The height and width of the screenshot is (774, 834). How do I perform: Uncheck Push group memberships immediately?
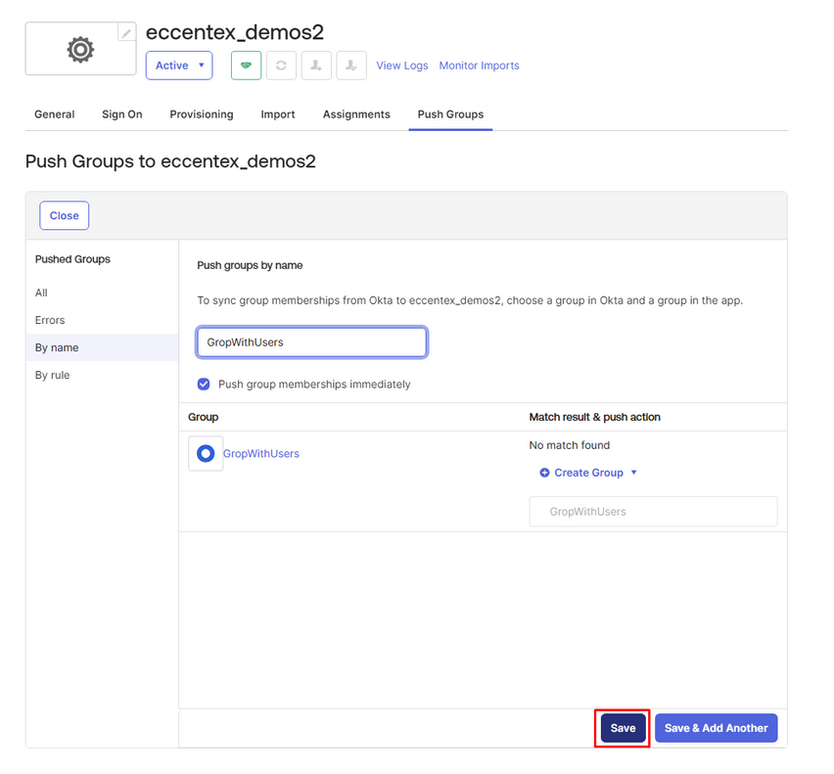(x=204, y=385)
